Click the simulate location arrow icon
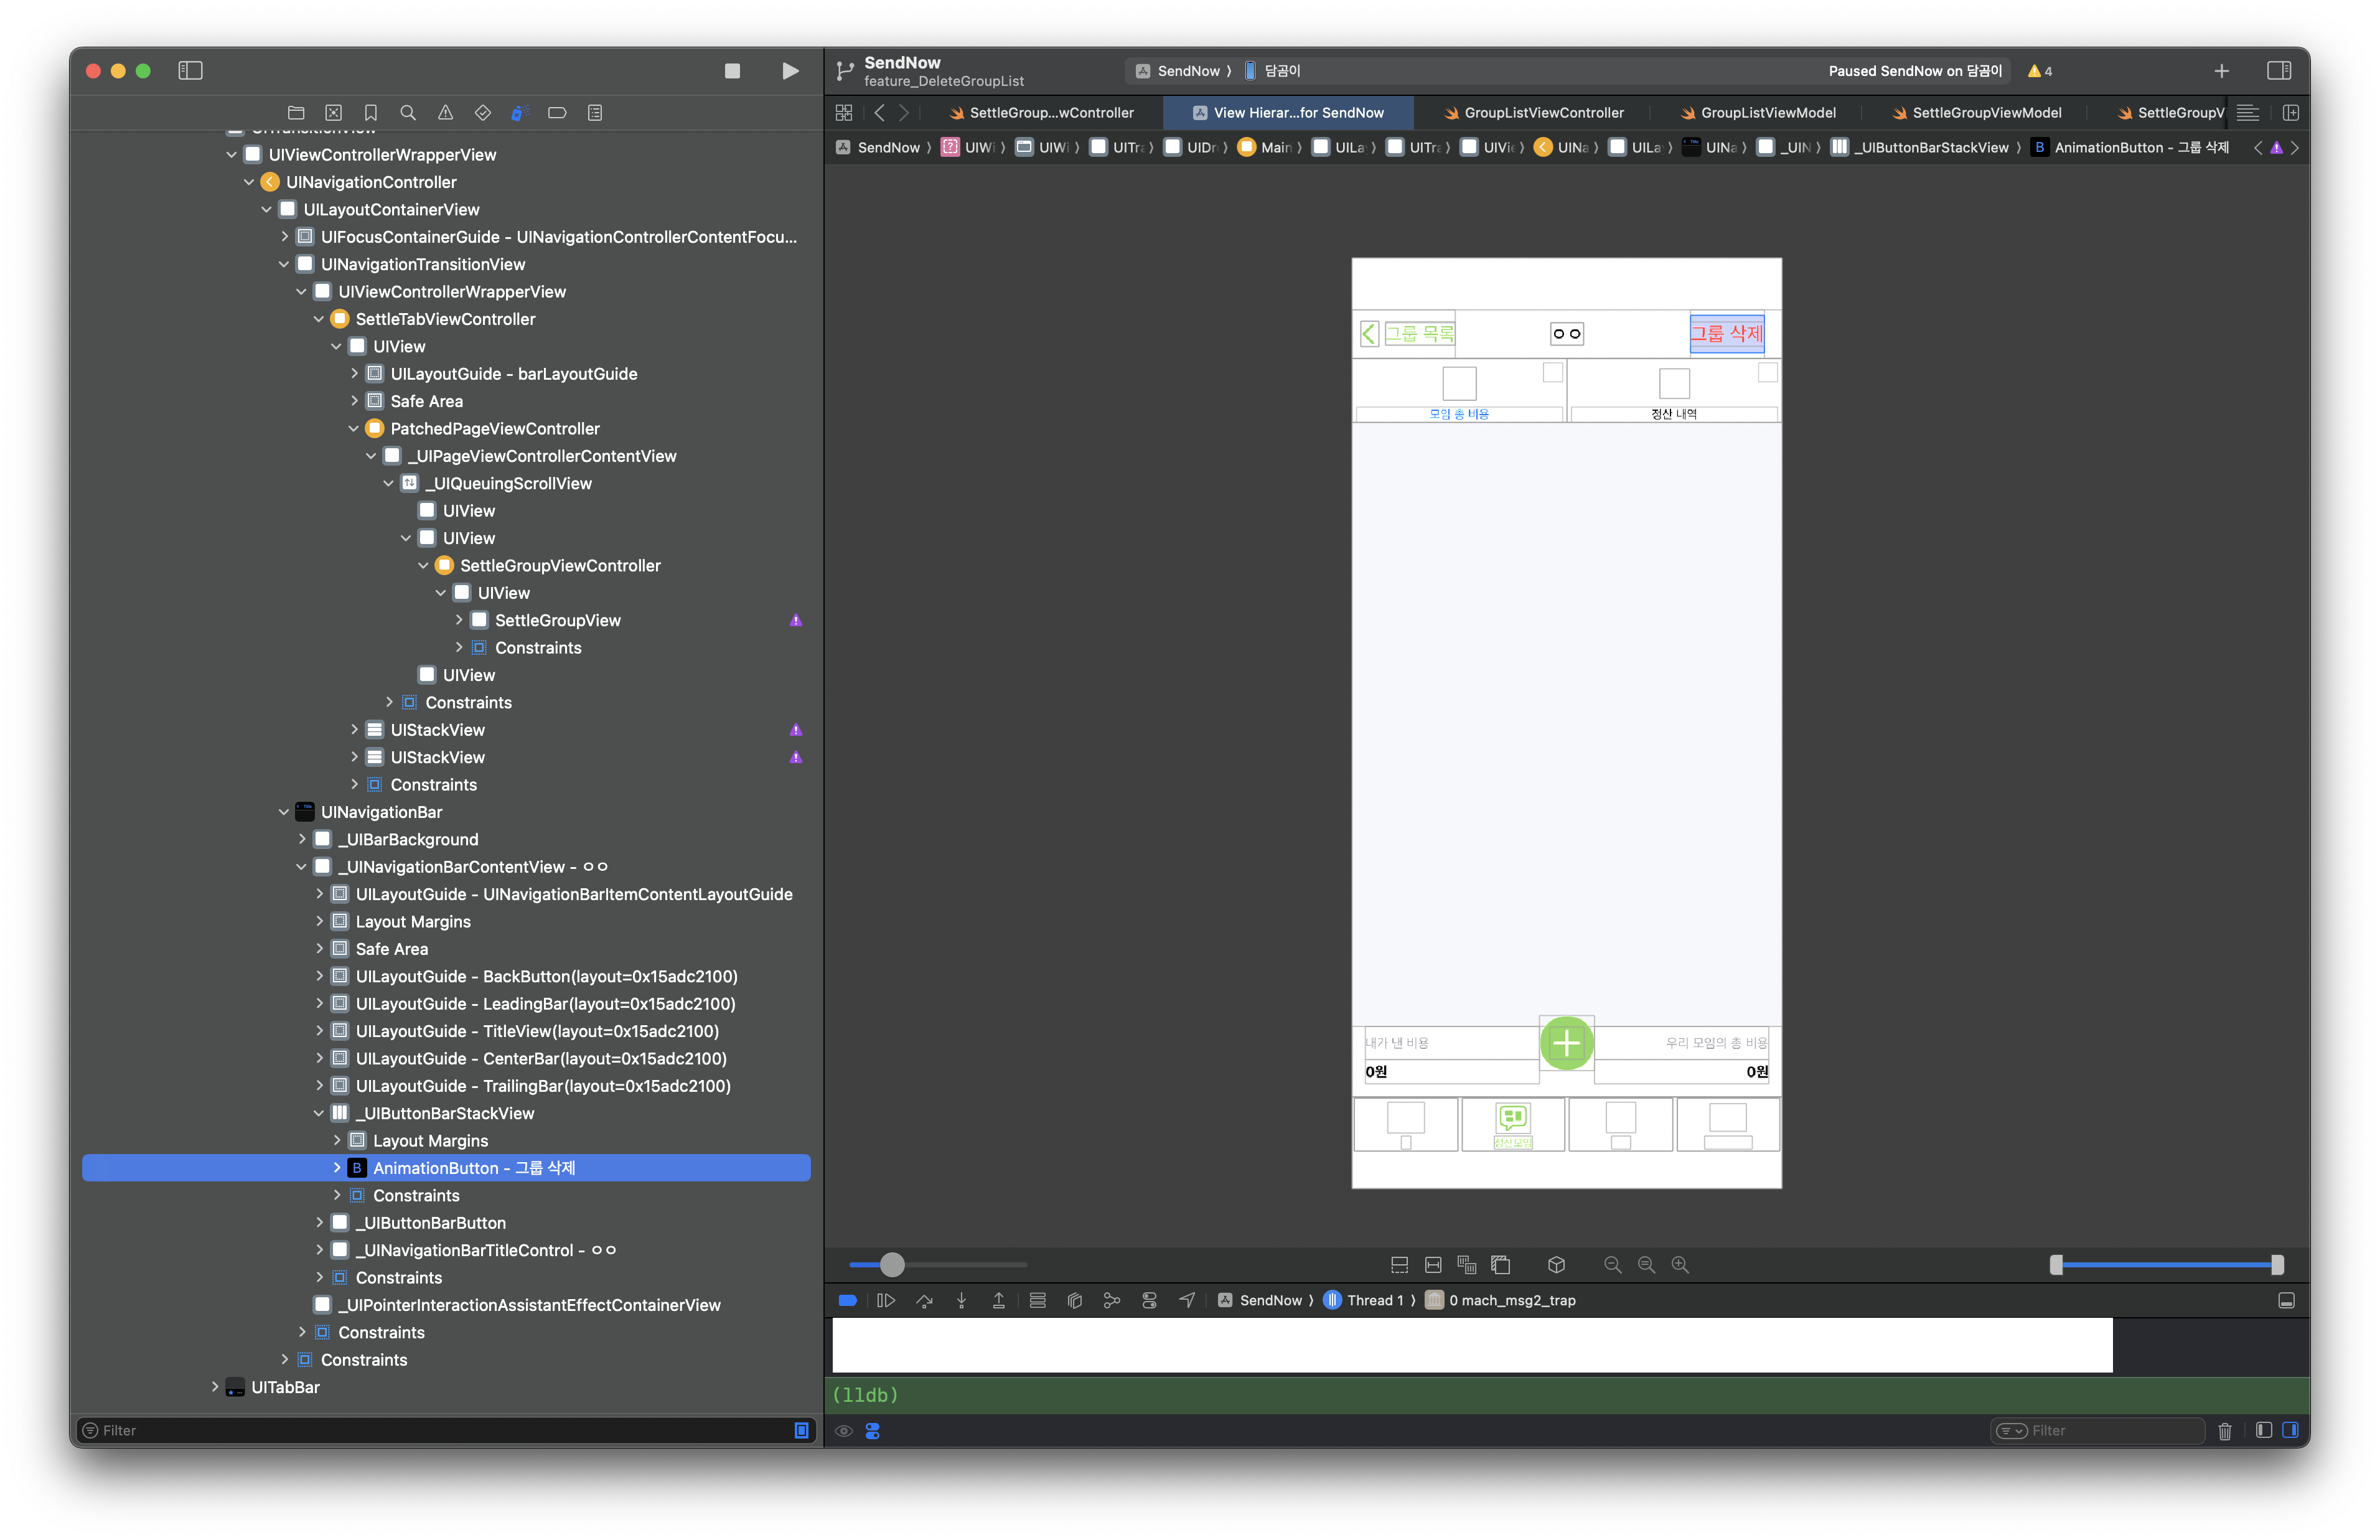The width and height of the screenshot is (2380, 1540). (1186, 1300)
